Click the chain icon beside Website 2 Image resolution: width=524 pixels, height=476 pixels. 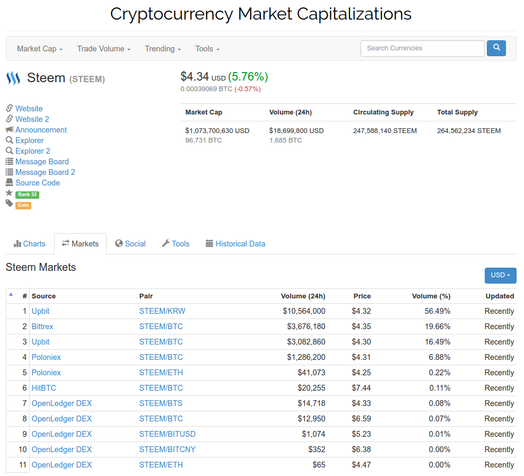click(10, 119)
